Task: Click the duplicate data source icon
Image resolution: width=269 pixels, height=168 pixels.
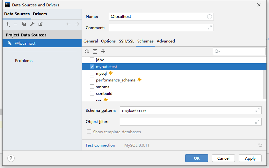Action: [x=24, y=24]
